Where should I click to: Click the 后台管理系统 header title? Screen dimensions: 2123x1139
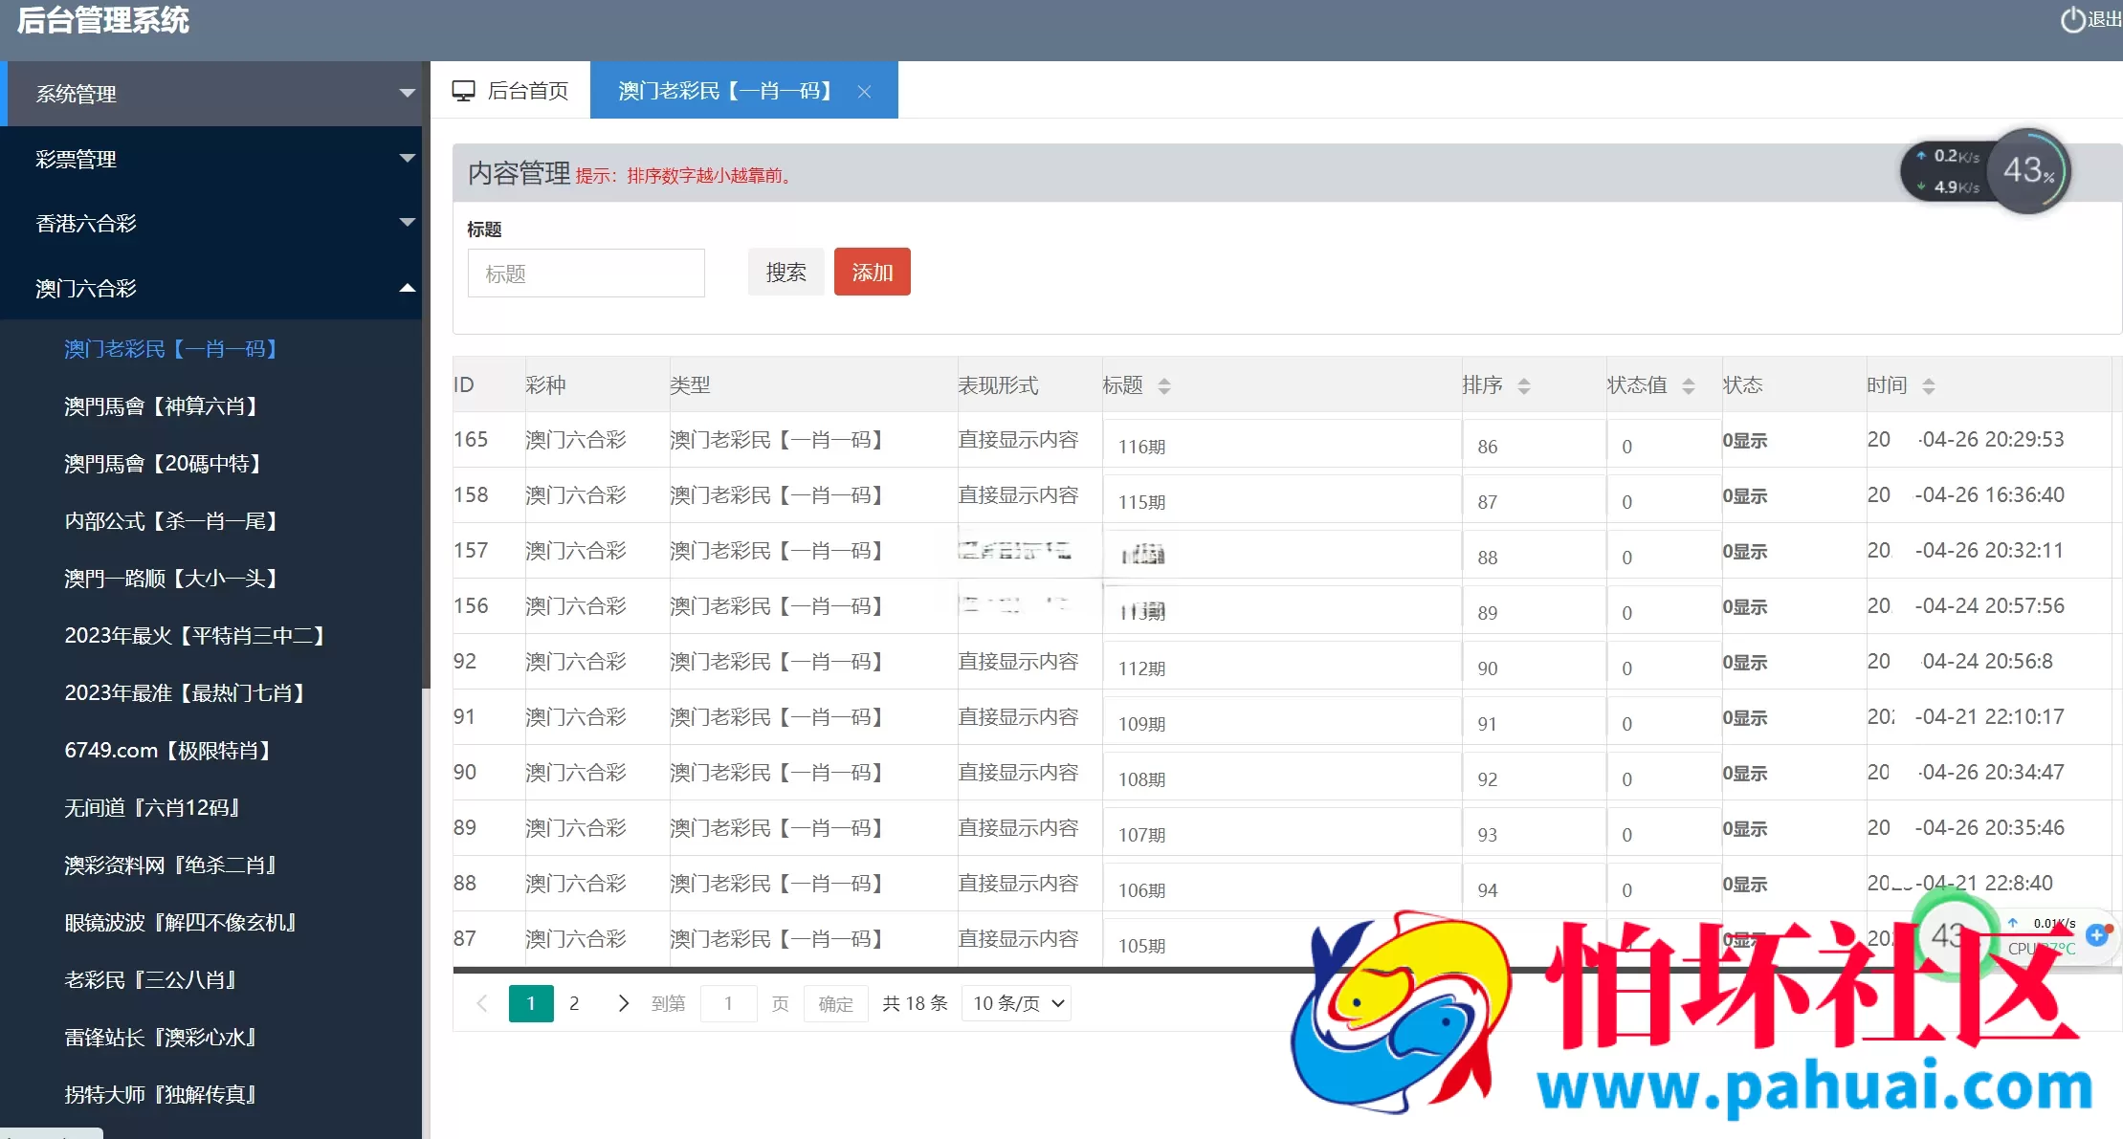point(103,20)
